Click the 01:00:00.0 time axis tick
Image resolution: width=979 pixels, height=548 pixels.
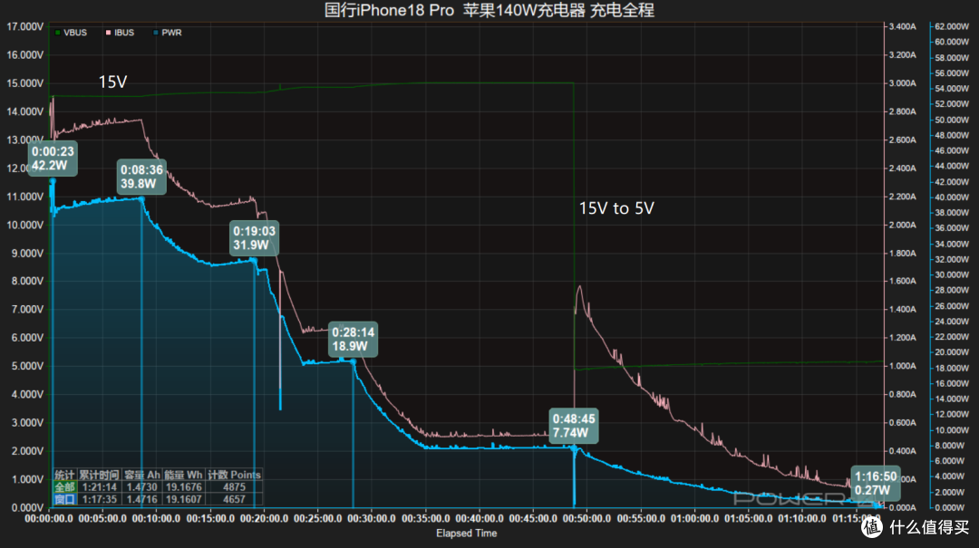pyautogui.click(x=694, y=519)
